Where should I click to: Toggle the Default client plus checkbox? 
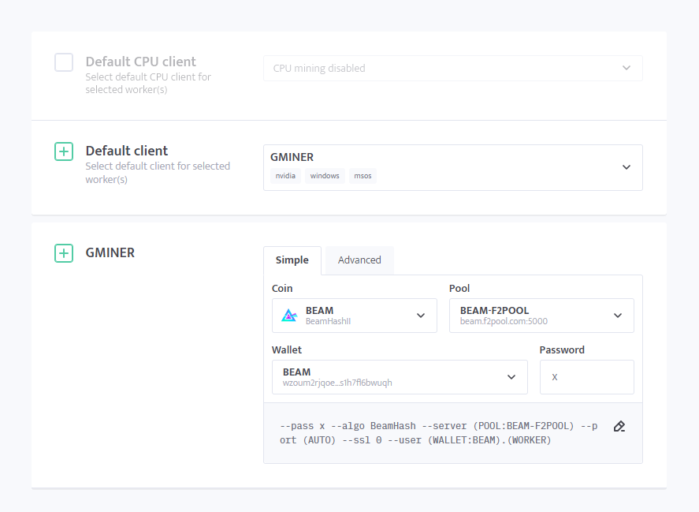(x=64, y=151)
